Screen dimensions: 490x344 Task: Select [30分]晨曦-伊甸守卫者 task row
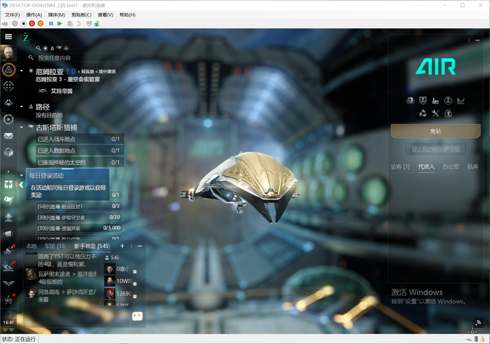[80, 217]
